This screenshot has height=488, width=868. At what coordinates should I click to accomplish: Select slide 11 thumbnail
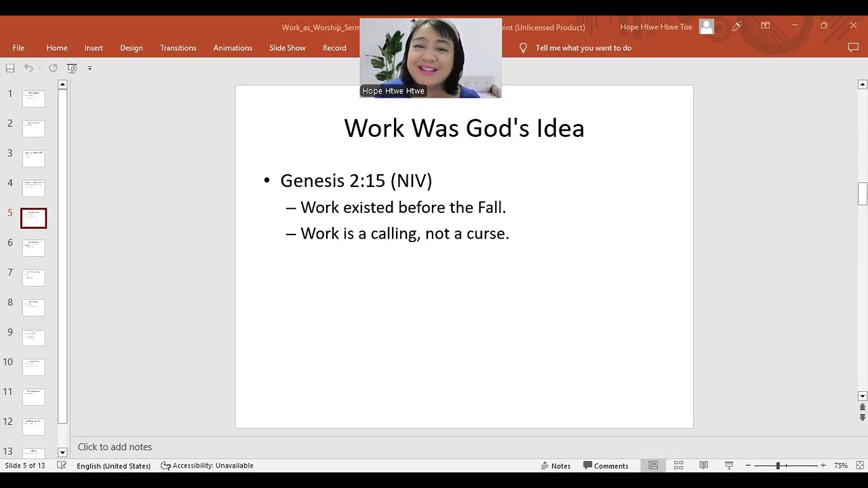click(x=34, y=397)
